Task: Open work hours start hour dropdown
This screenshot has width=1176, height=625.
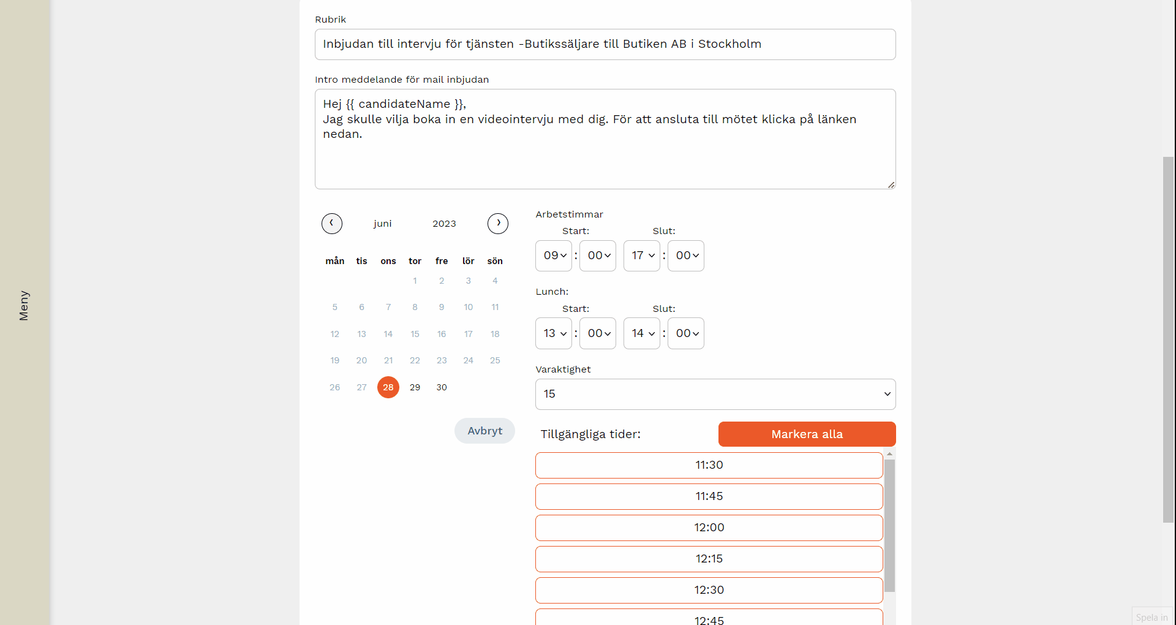Action: (554, 256)
